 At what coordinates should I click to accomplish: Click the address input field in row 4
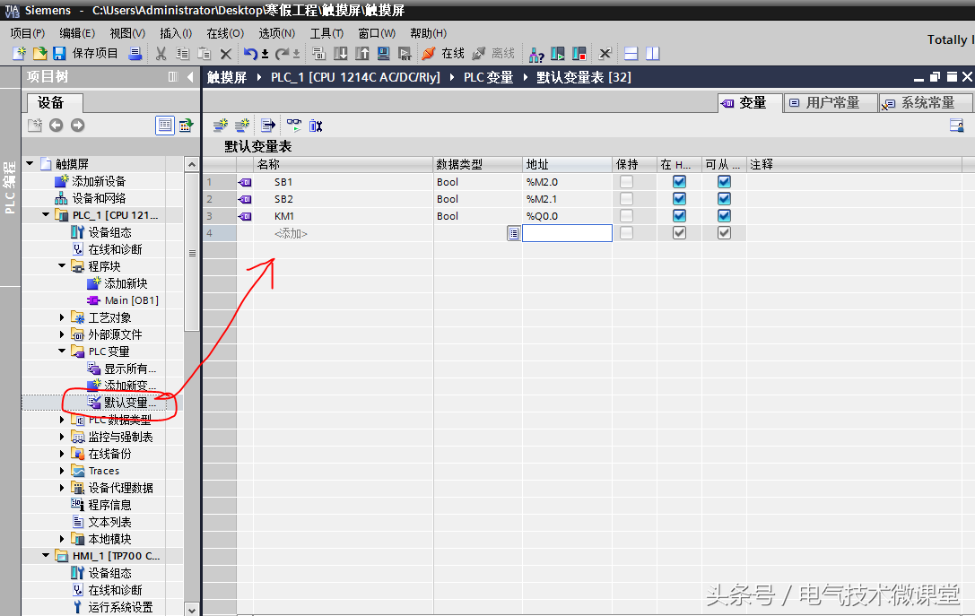(567, 233)
